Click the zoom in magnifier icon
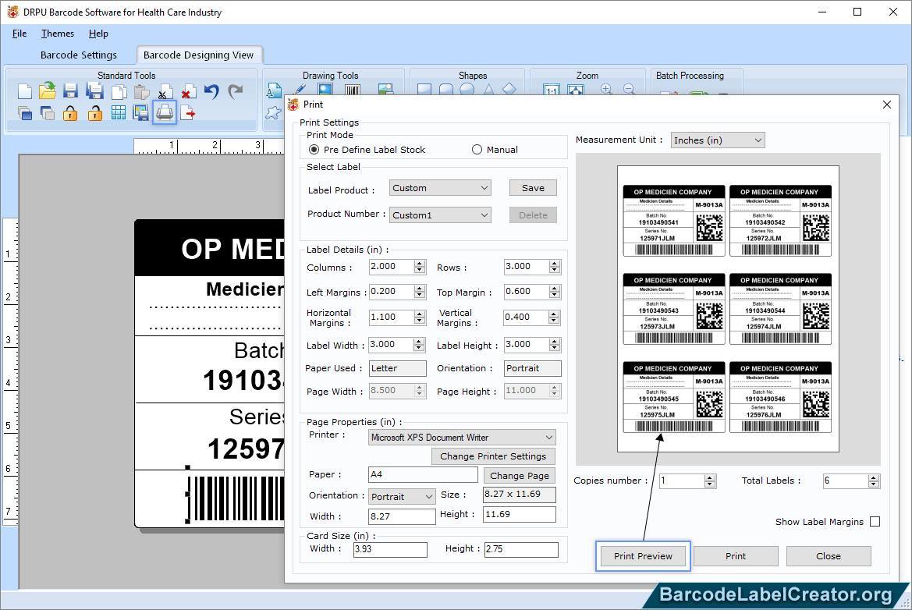Image resolution: width=912 pixels, height=610 pixels. tap(606, 89)
